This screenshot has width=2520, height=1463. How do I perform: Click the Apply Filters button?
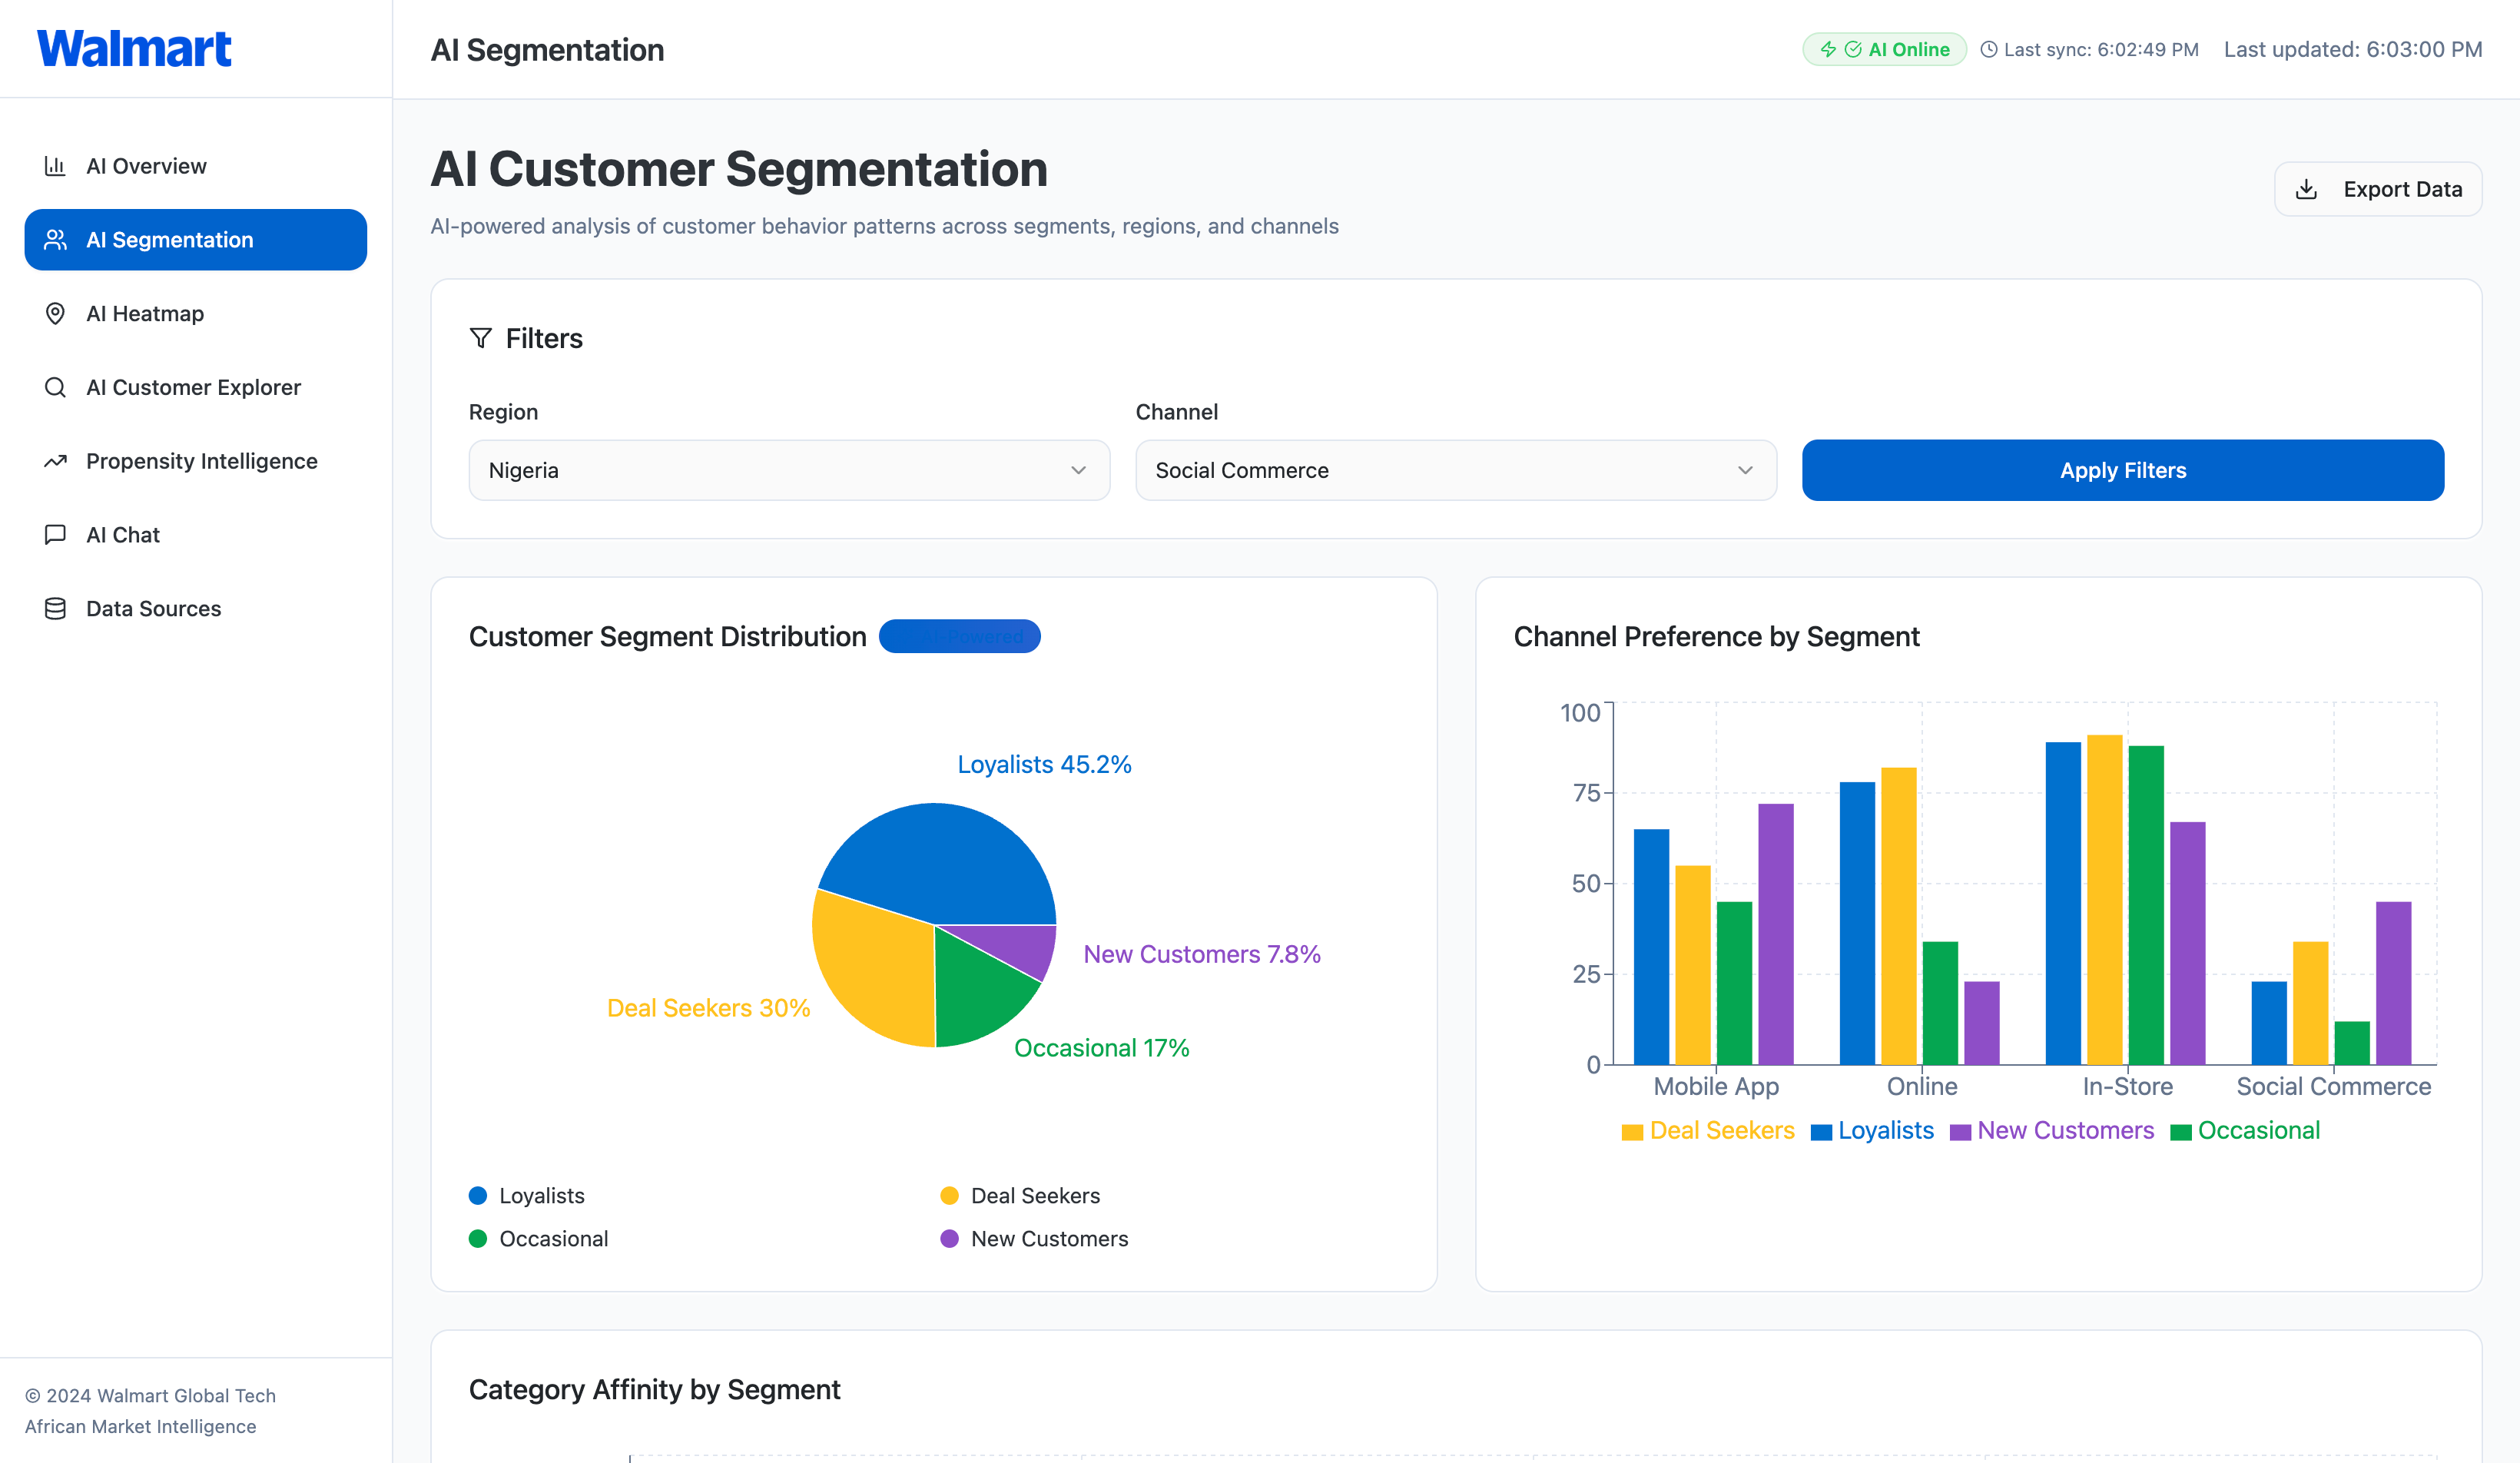[2123, 470]
